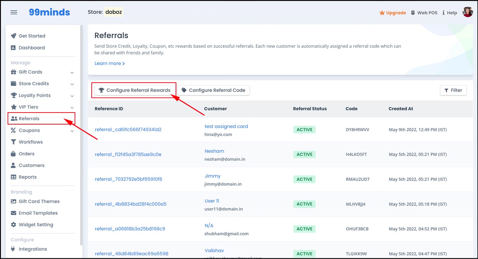Click code H4LKOSFT
The width and height of the screenshot is (478, 259).
click(x=357, y=154)
